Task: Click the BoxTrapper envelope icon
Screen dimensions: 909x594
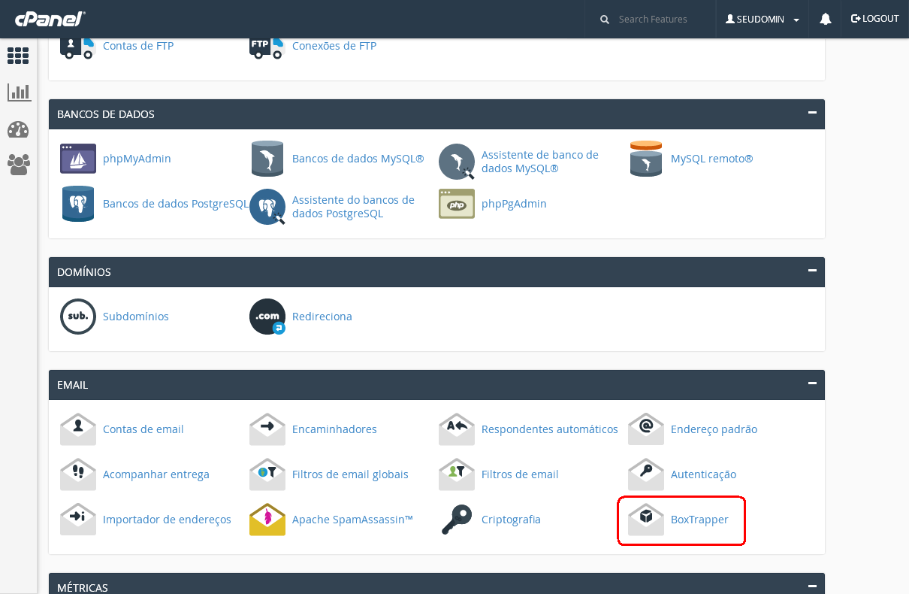Action: click(646, 520)
